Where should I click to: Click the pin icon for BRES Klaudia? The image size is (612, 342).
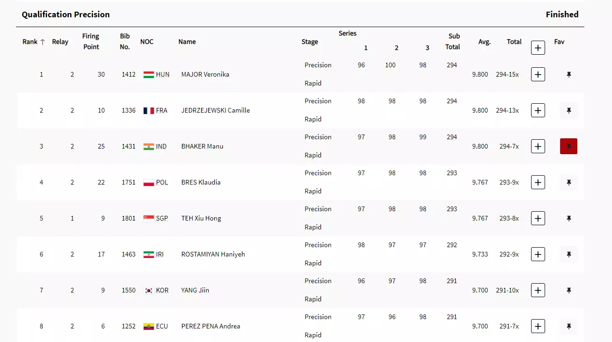coord(568,182)
